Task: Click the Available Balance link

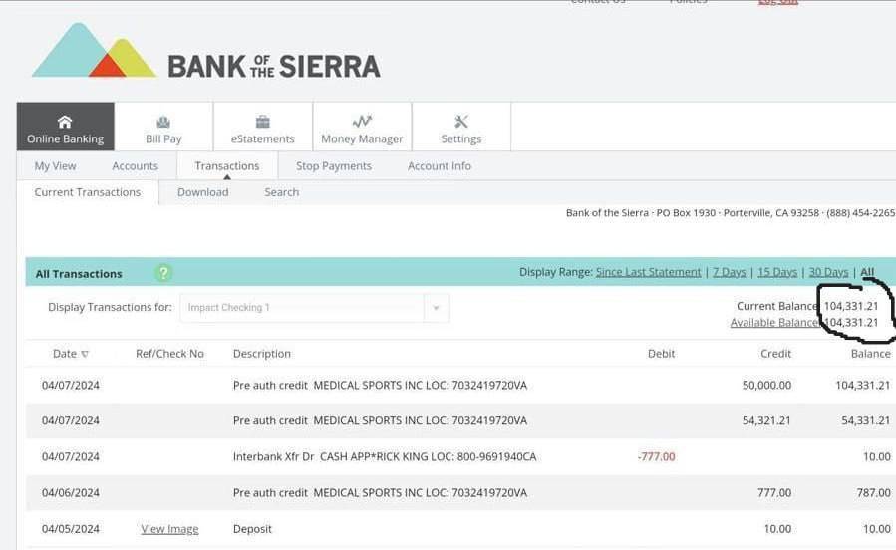Action: pos(774,323)
